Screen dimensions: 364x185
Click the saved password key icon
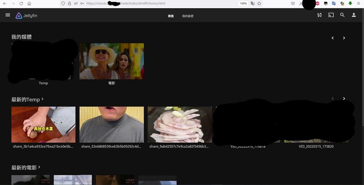(82, 4)
